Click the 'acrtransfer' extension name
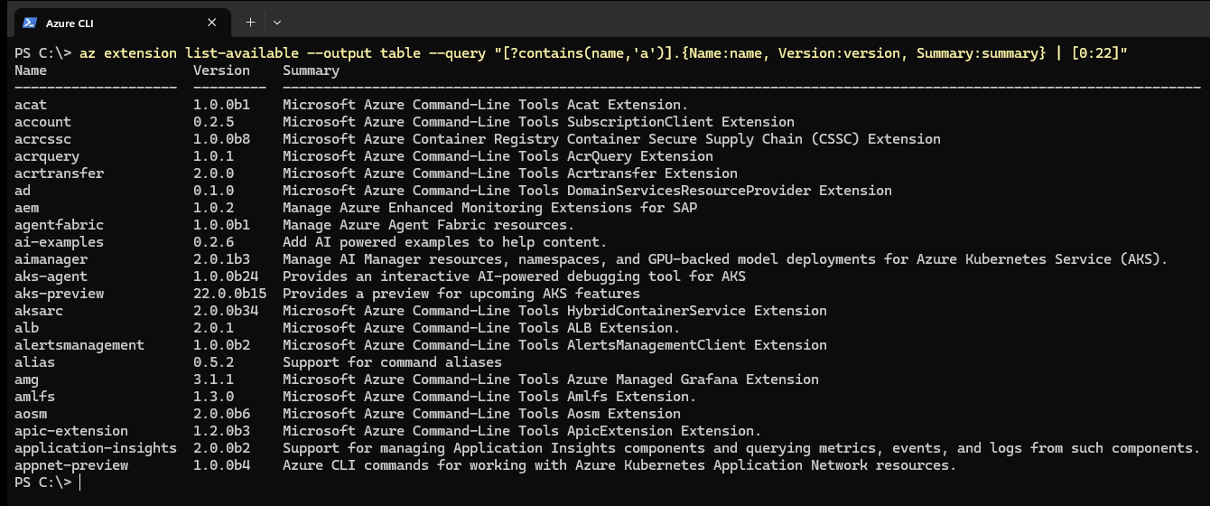 (59, 173)
